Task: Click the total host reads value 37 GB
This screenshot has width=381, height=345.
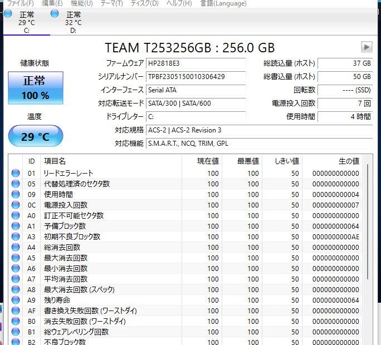Action: pos(345,63)
